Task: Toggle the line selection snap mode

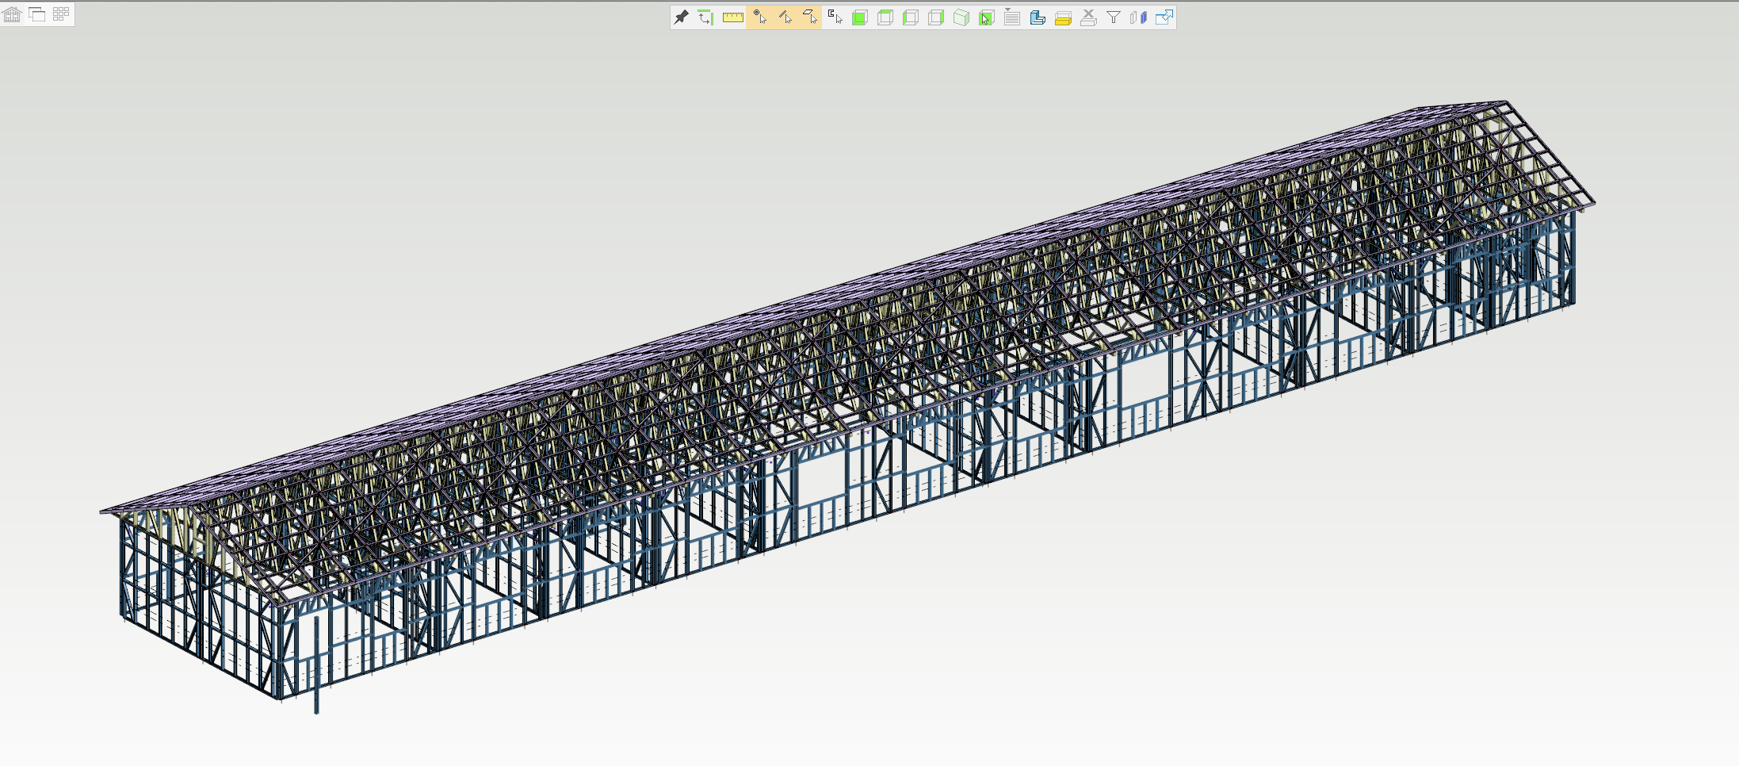Action: click(785, 17)
